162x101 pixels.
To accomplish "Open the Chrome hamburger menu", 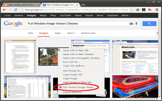I will (157, 10).
